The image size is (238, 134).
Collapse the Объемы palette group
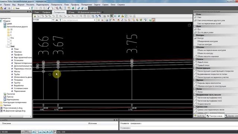coord(195,47)
